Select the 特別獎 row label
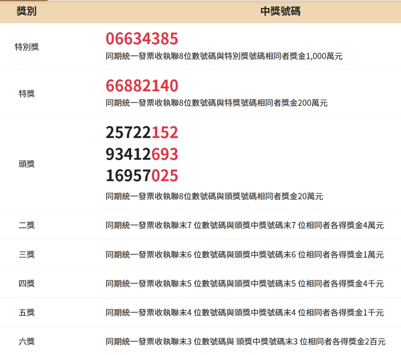 coord(27,47)
